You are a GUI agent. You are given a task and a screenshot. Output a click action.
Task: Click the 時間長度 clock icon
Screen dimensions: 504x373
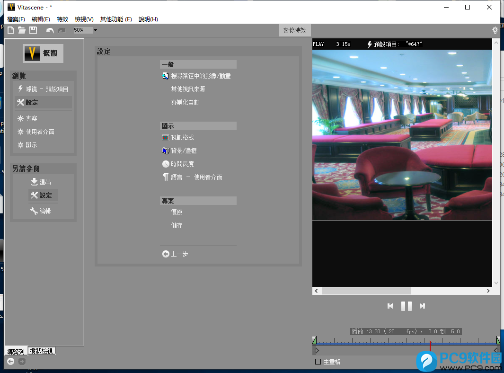click(166, 164)
